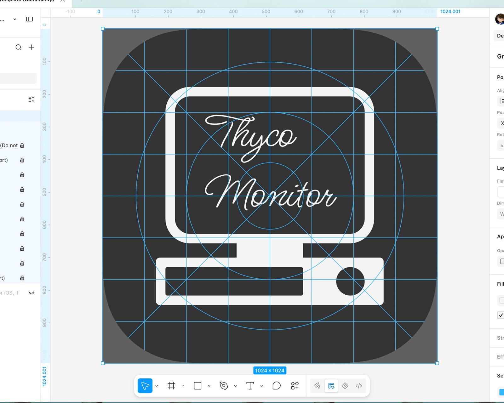Open the Actions components menu icon
The image size is (504, 403).
tap(295, 386)
